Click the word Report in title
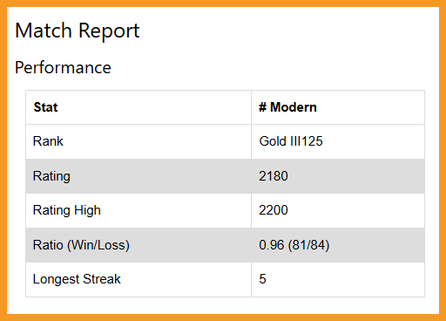The height and width of the screenshot is (321, 446). coord(109,31)
